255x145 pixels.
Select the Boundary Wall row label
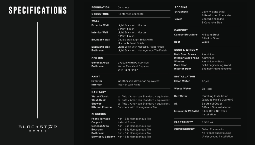[x=101, y=40]
